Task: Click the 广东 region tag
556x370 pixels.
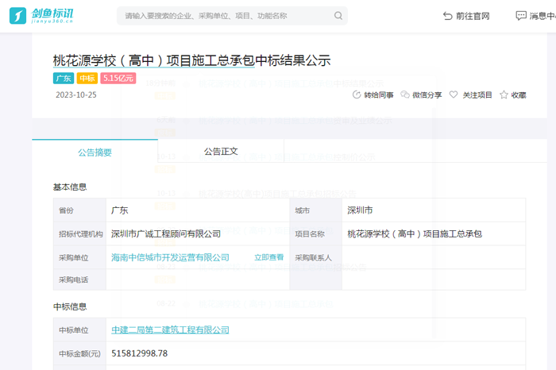Action: (64, 79)
